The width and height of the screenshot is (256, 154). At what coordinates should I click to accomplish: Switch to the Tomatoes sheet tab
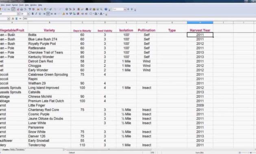click(x=20, y=149)
